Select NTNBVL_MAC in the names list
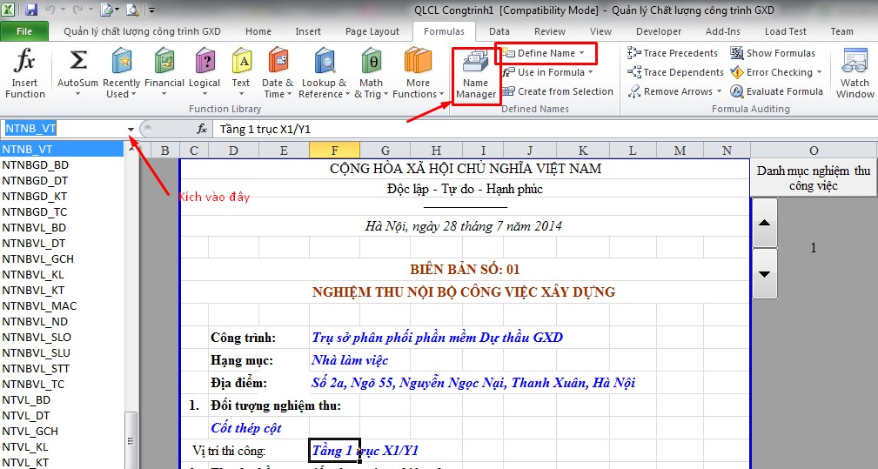878x469 pixels. coord(39,305)
